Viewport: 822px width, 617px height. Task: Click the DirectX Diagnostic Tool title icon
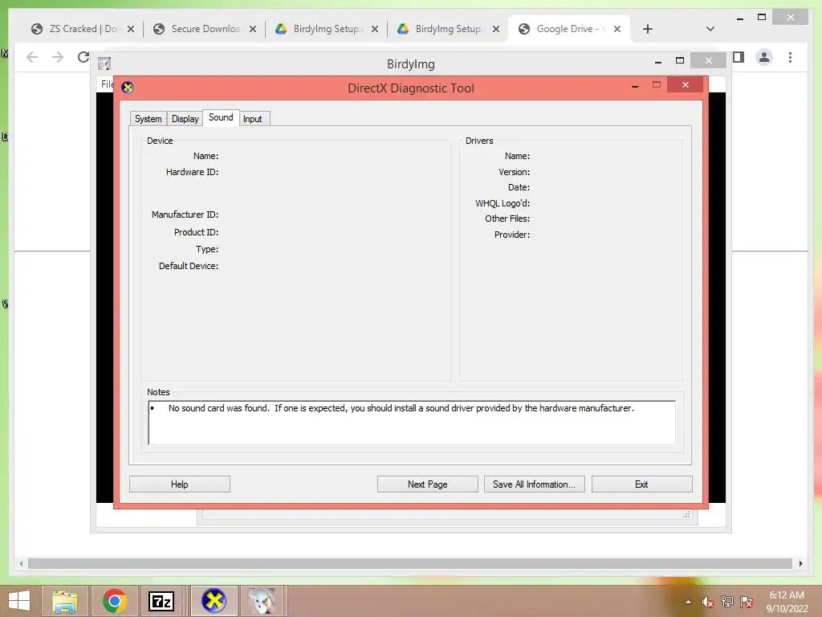(128, 87)
